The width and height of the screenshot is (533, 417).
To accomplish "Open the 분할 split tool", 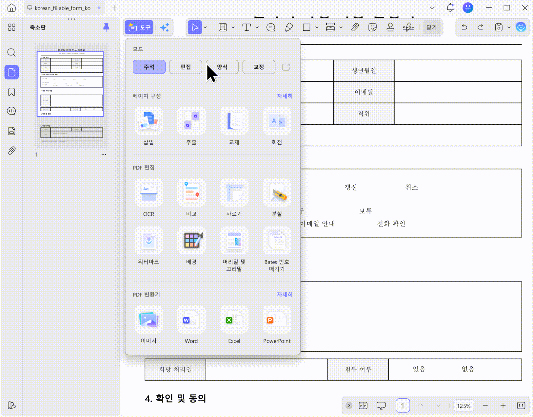I will (277, 198).
